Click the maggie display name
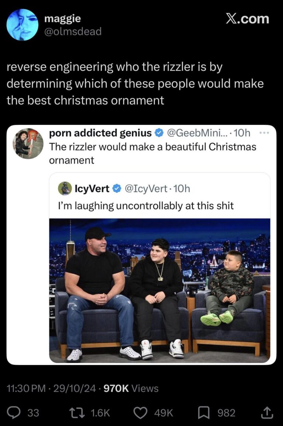283x426 pixels. [x=62, y=18]
